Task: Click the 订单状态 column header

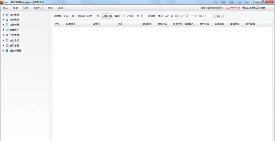Action: (x=222, y=24)
